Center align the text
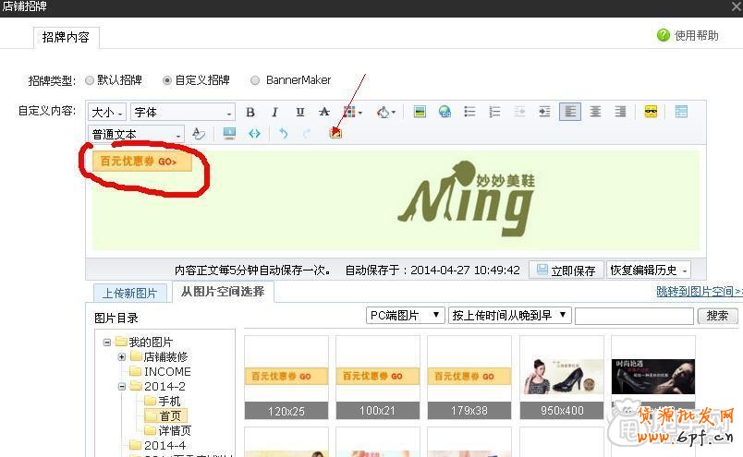The width and height of the screenshot is (743, 457). (596, 112)
